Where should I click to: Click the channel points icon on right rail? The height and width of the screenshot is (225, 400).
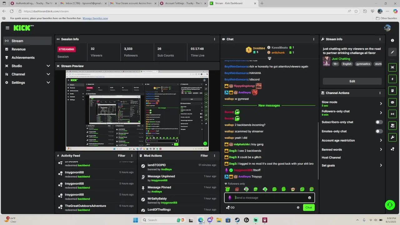[x=392, y=149]
